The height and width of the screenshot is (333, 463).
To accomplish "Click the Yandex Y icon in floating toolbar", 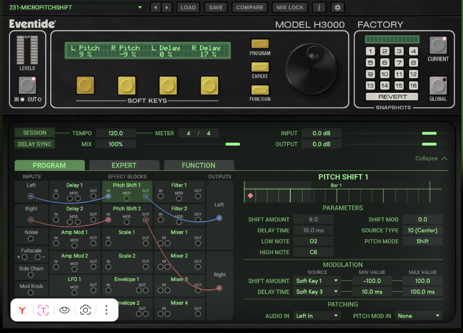I will click(23, 310).
